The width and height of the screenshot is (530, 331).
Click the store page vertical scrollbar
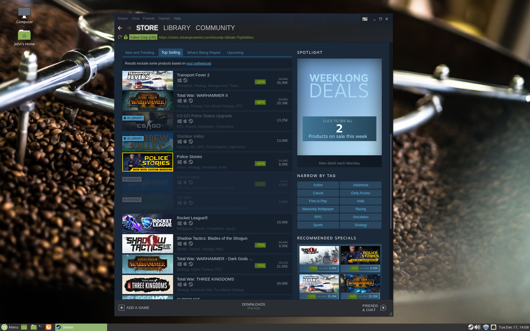pos(391,181)
